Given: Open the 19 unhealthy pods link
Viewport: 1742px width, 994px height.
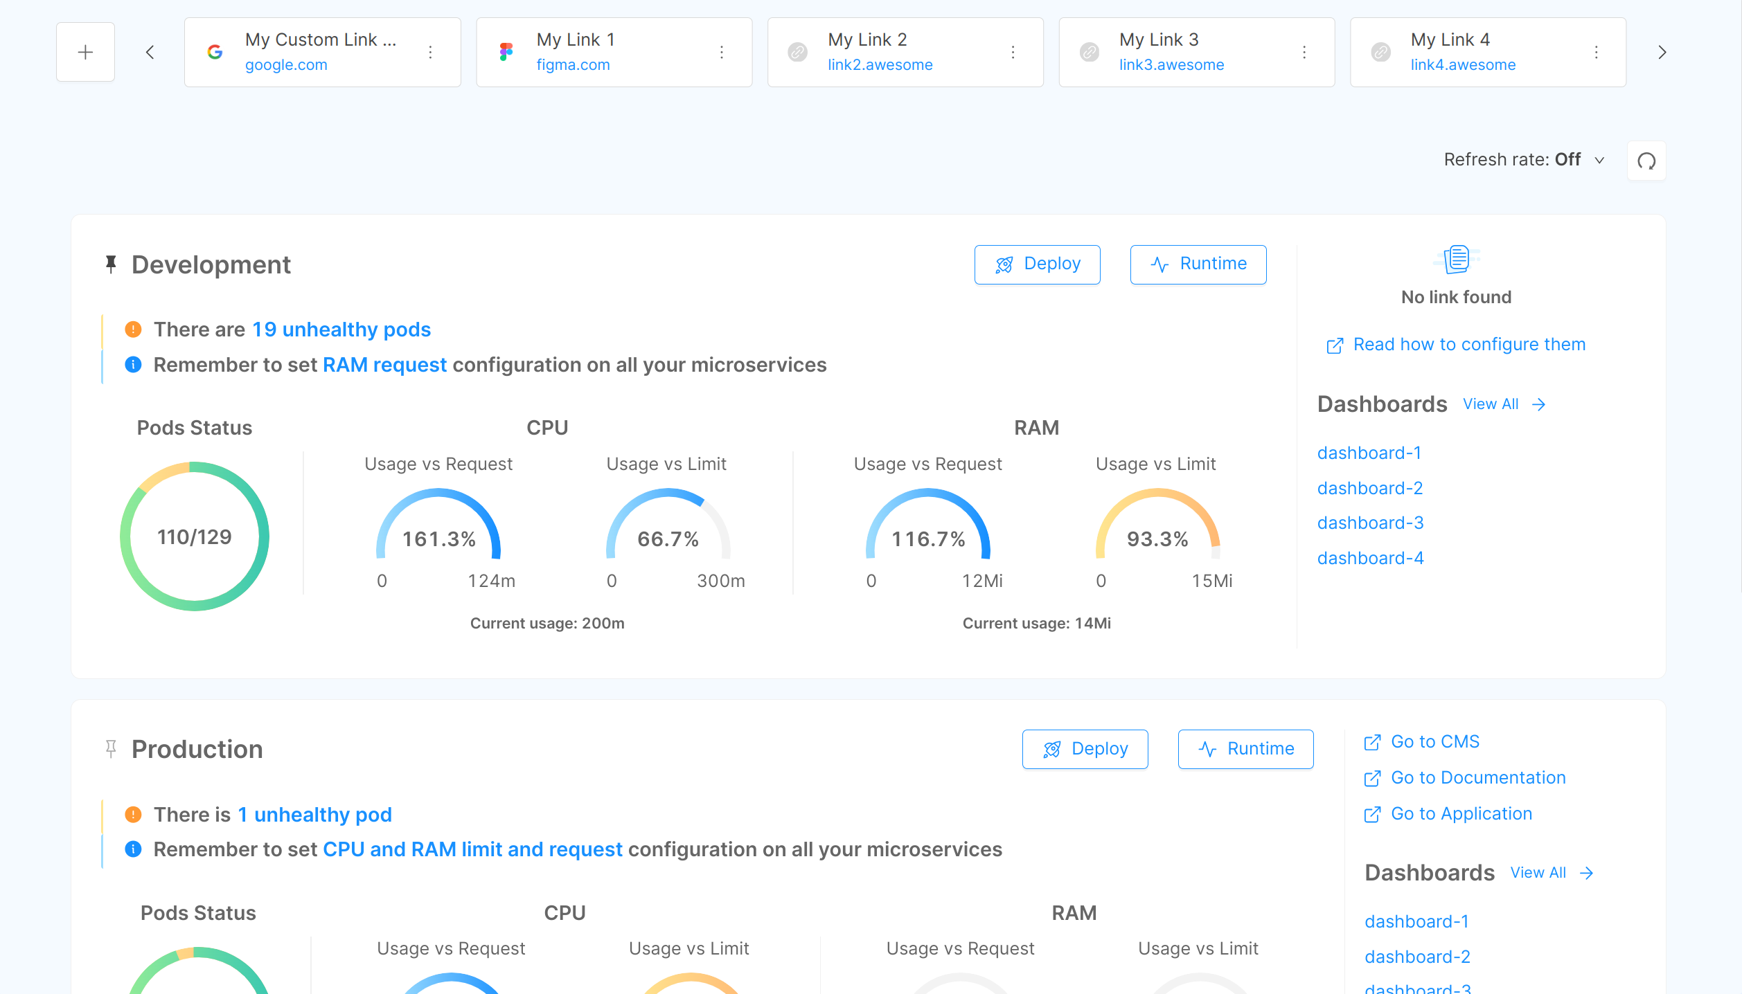Looking at the screenshot, I should [341, 329].
